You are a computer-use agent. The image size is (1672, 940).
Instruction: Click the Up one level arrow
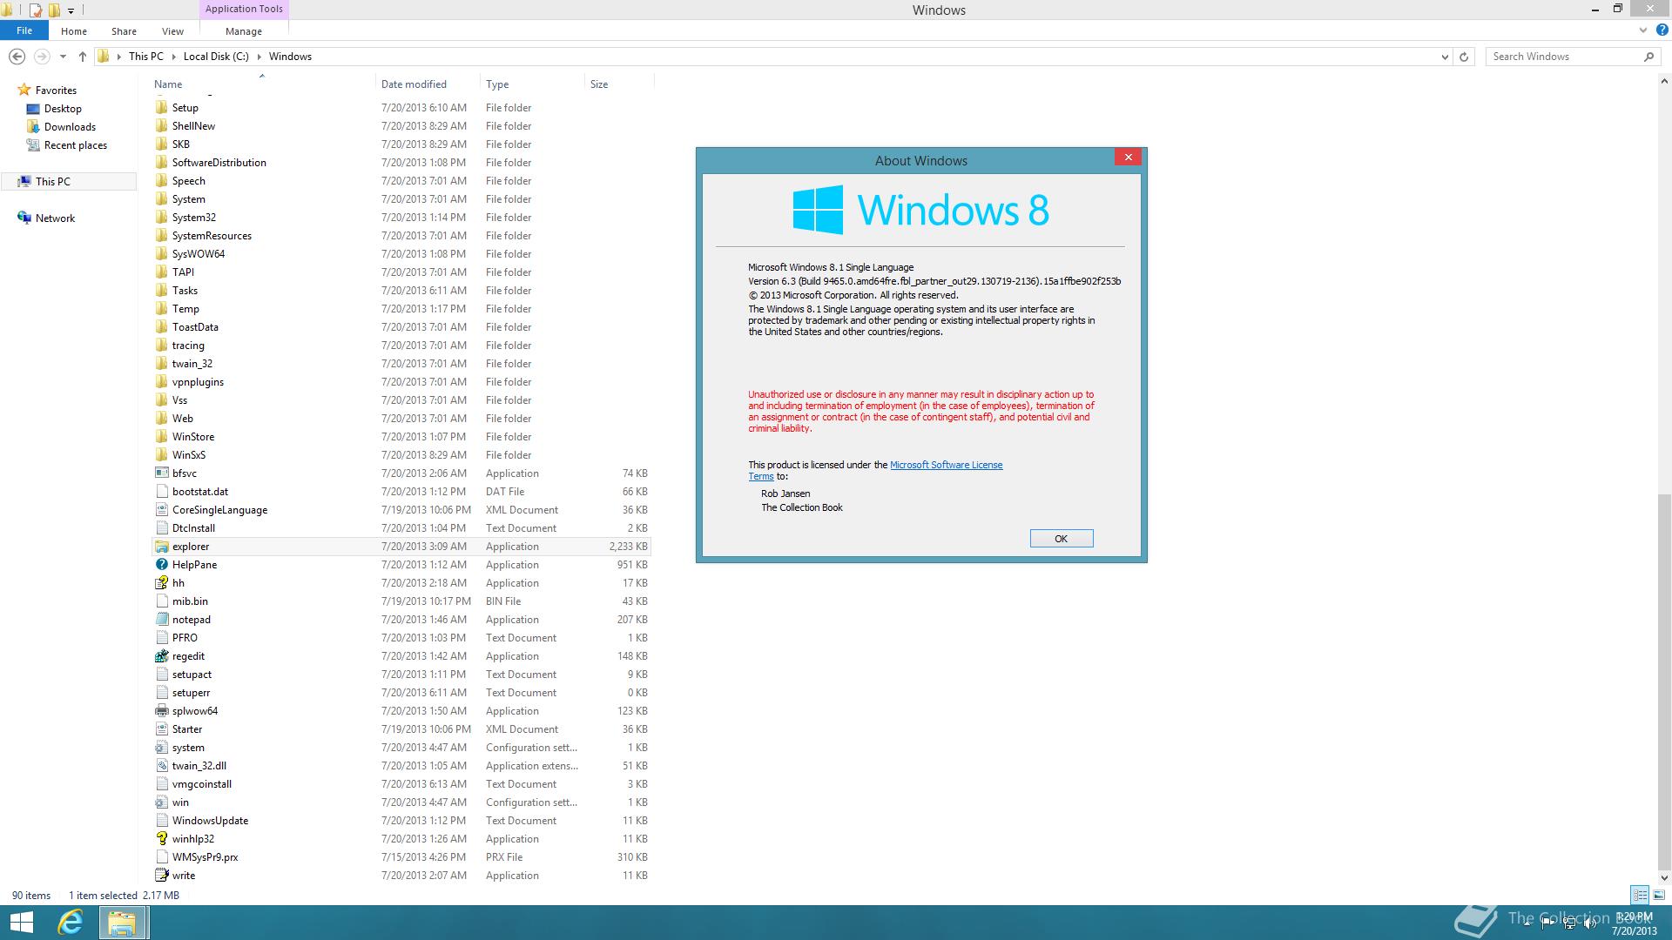click(x=83, y=57)
